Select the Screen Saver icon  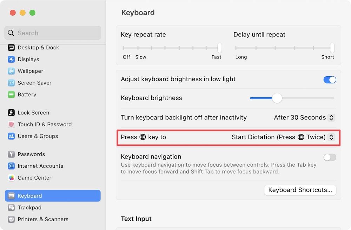pyautogui.click(x=12, y=83)
